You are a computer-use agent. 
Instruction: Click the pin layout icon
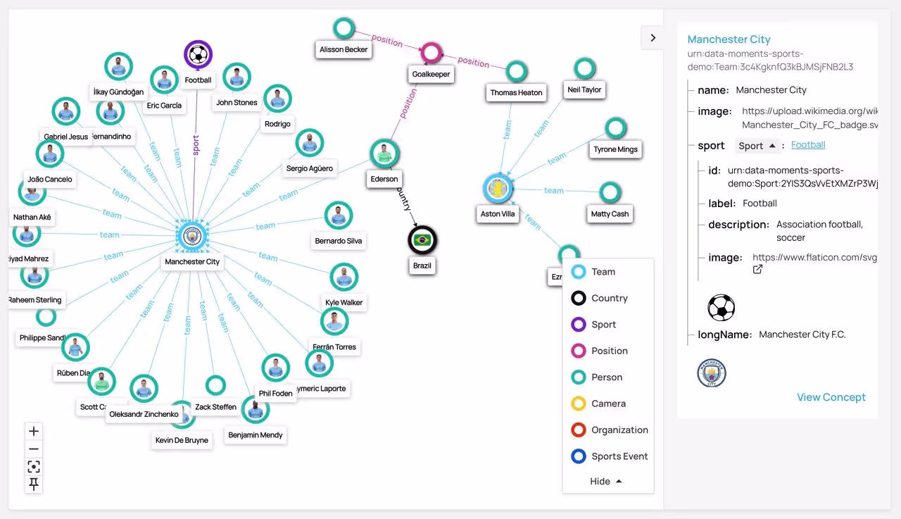pyautogui.click(x=34, y=484)
